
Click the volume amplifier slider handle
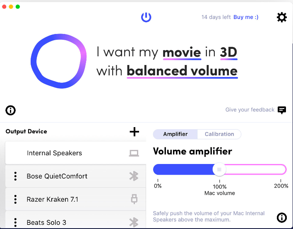(x=219, y=169)
